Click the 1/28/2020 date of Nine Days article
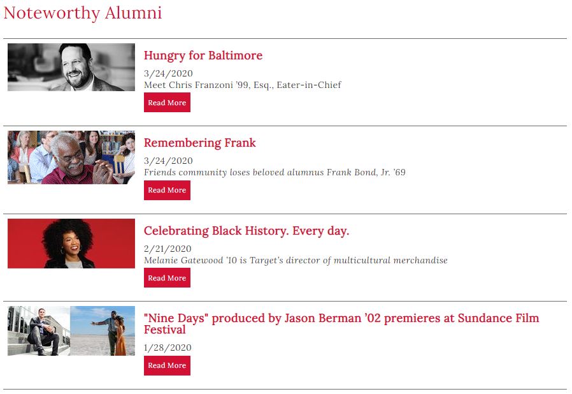572x394 pixels. tap(168, 347)
